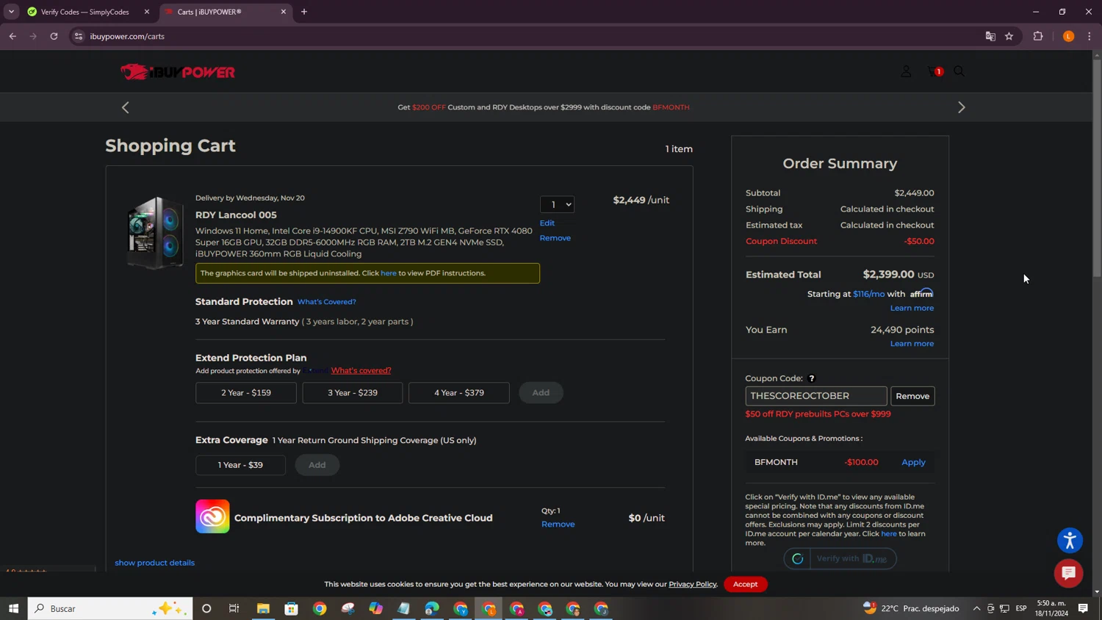Accept the cookies notice
1102x620 pixels.
click(x=745, y=584)
